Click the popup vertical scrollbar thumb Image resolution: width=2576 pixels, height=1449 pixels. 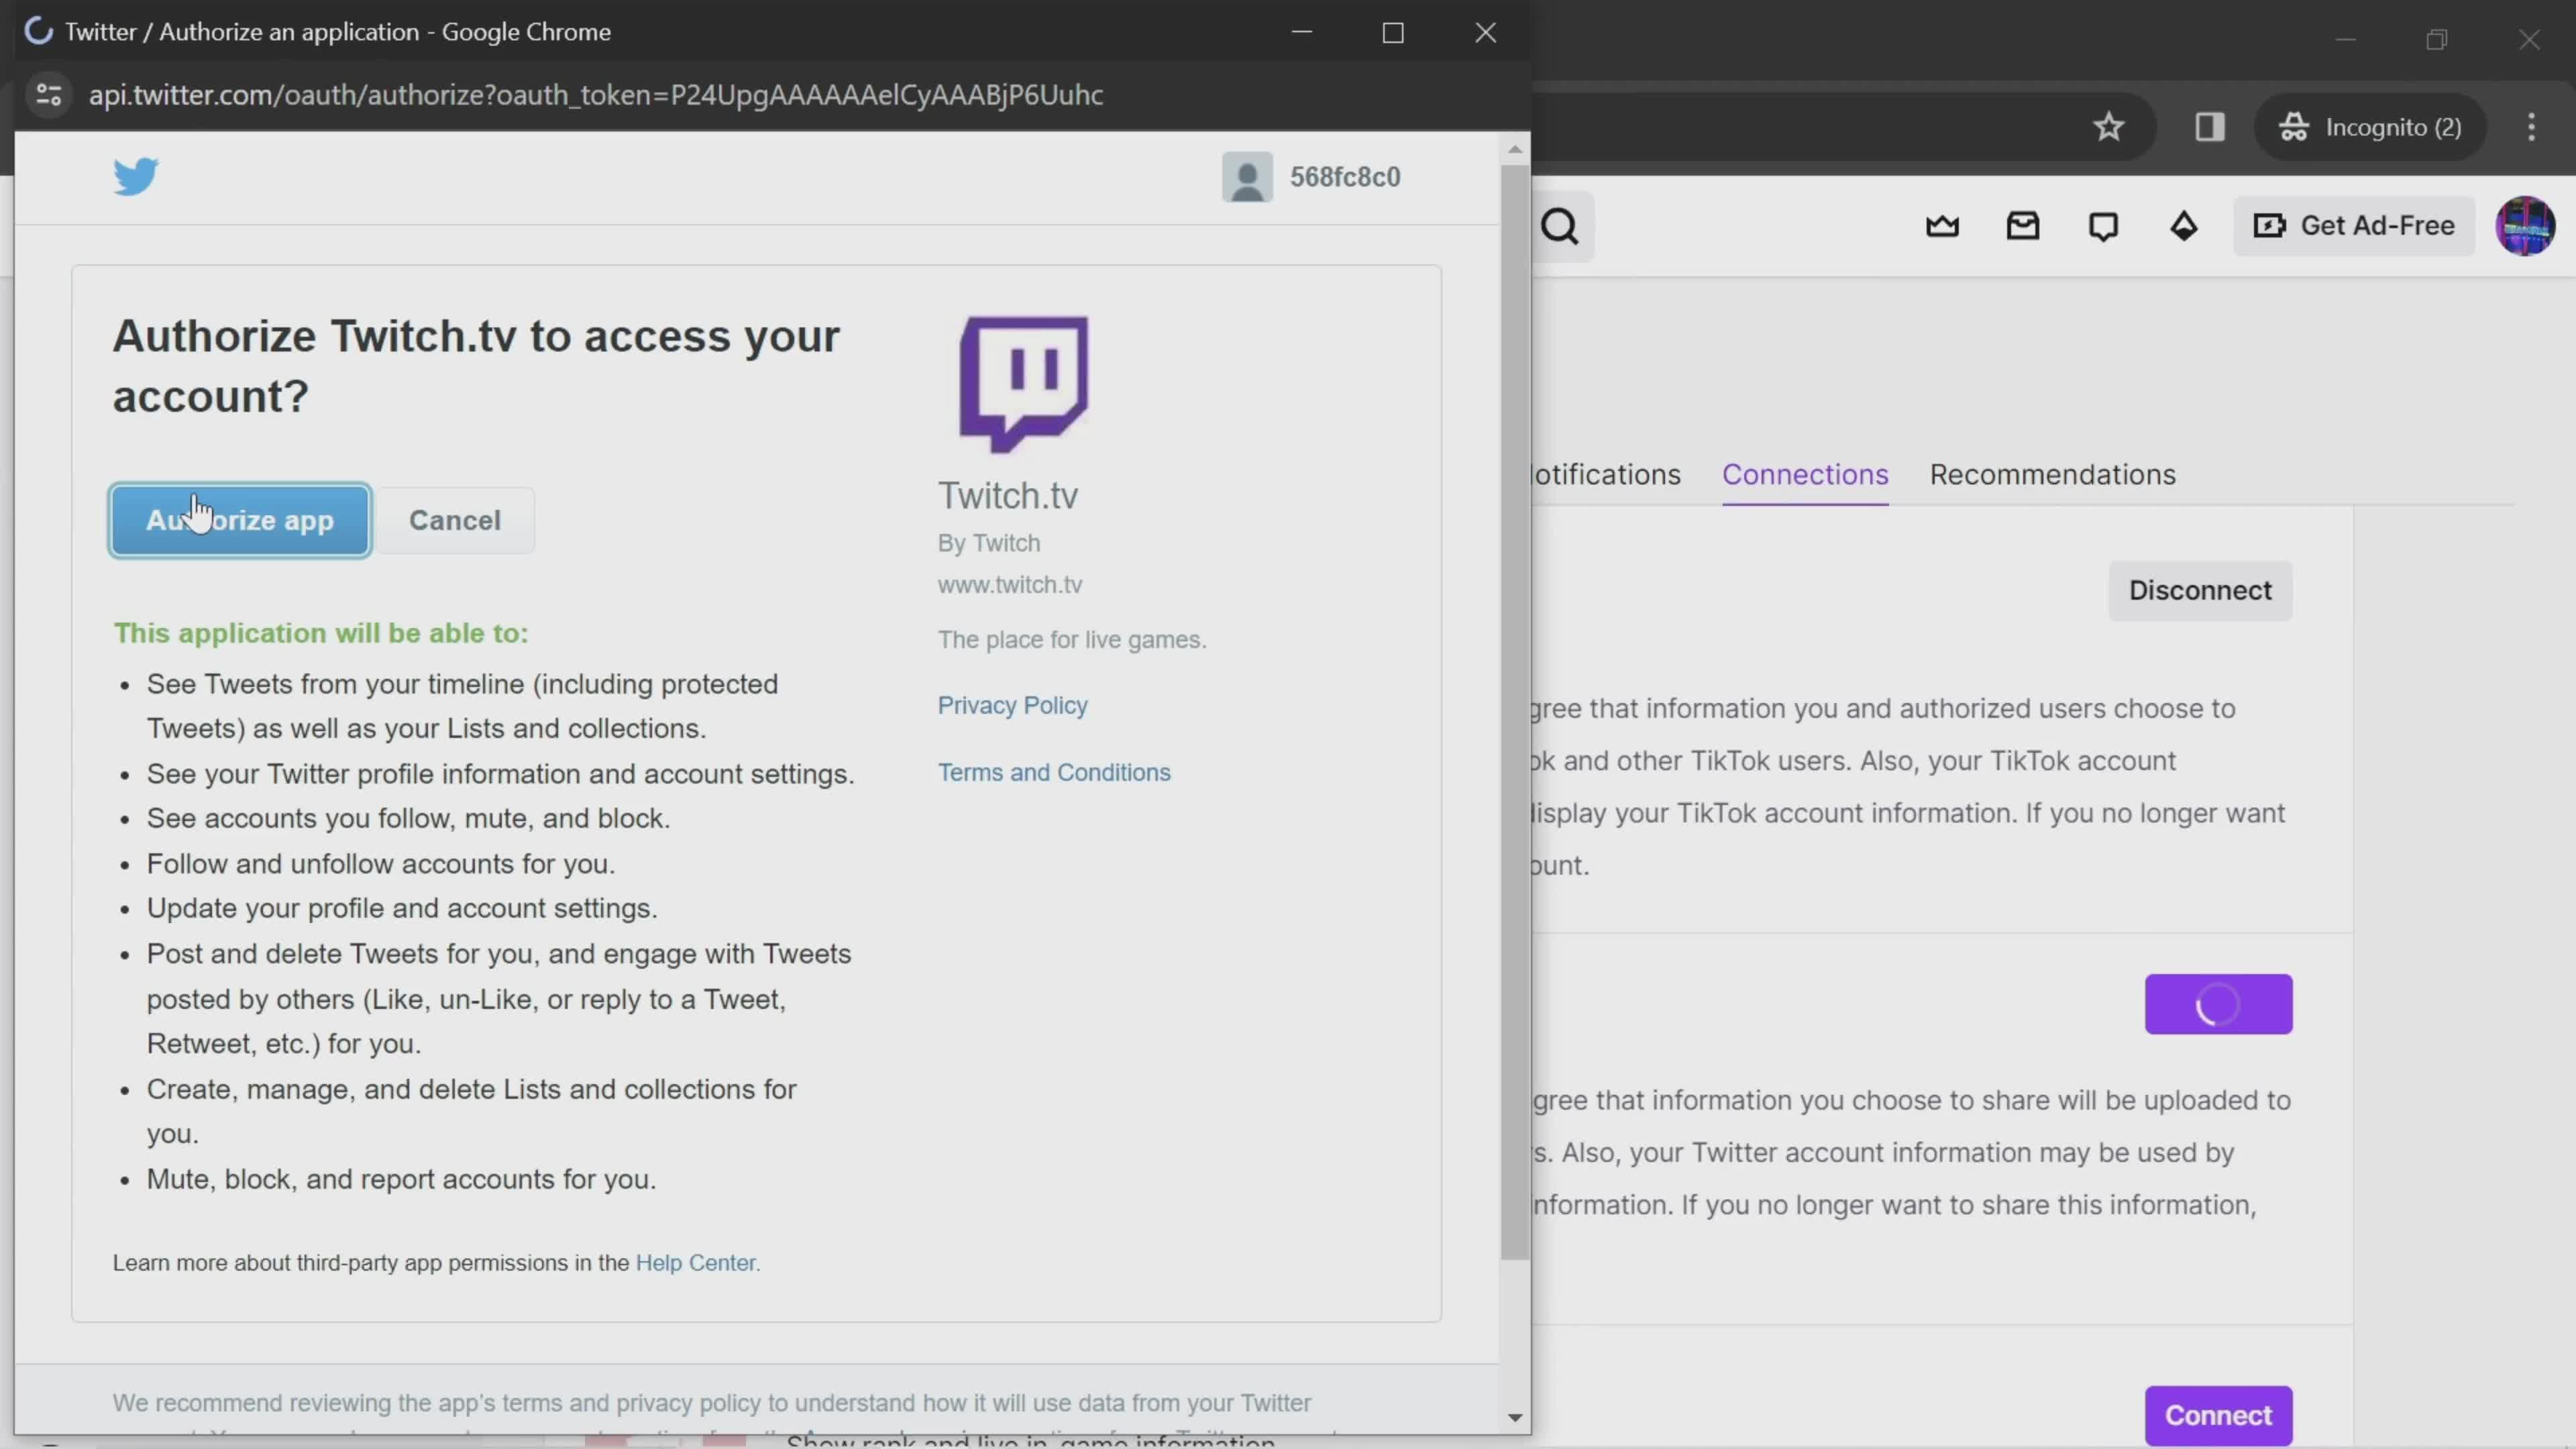coord(1514,712)
